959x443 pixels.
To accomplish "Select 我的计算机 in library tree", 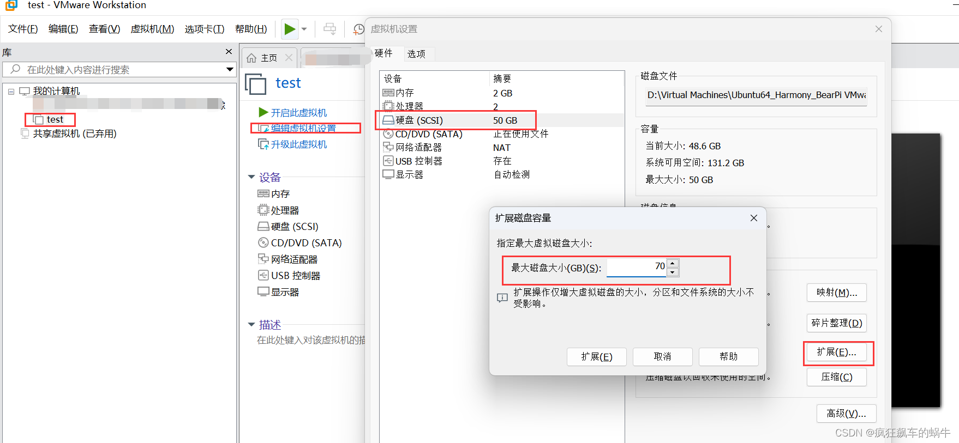I will point(56,91).
